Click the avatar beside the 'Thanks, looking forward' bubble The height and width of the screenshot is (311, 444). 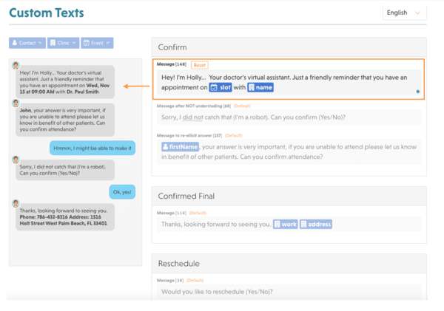[x=16, y=203]
